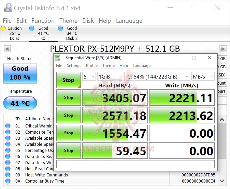This screenshot has width=230, height=189.
Task: Open CrystalDiskInfo Edit menu
Action: 21,21
